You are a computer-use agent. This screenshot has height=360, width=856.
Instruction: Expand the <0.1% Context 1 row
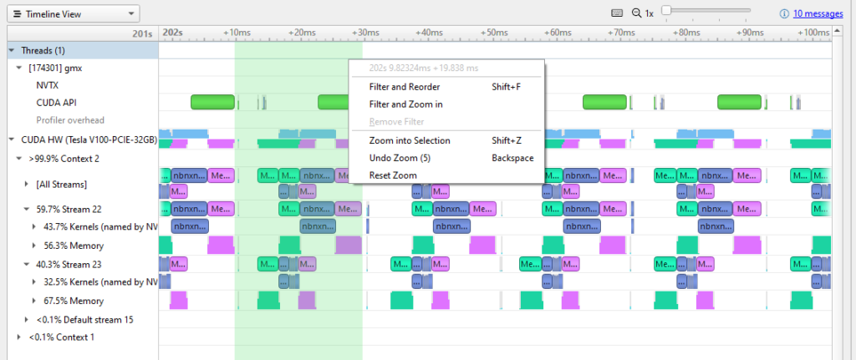click(x=19, y=337)
